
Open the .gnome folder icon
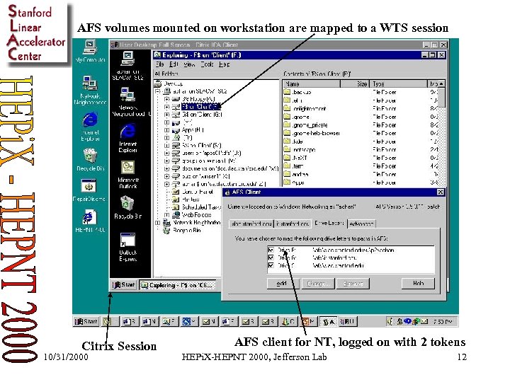click(287, 117)
